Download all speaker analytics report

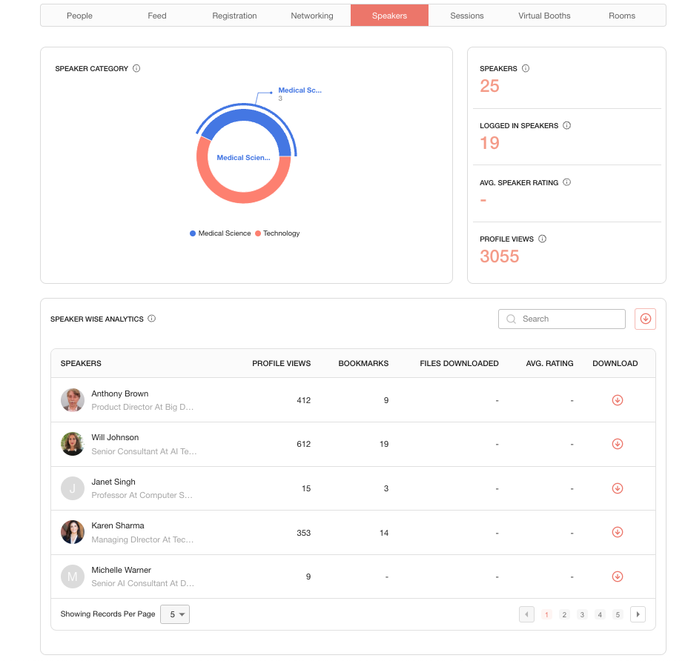click(x=645, y=319)
